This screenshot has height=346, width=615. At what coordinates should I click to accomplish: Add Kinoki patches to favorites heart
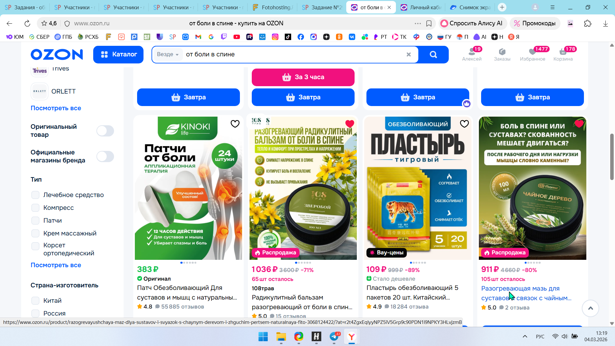point(235,124)
